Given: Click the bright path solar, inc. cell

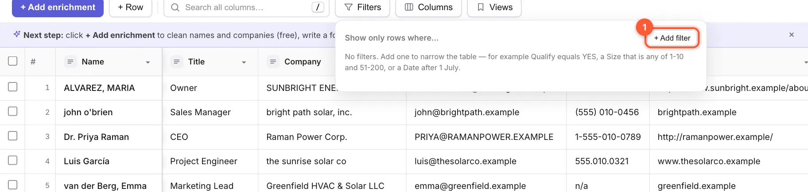Looking at the screenshot, I should pyautogui.click(x=332, y=112).
